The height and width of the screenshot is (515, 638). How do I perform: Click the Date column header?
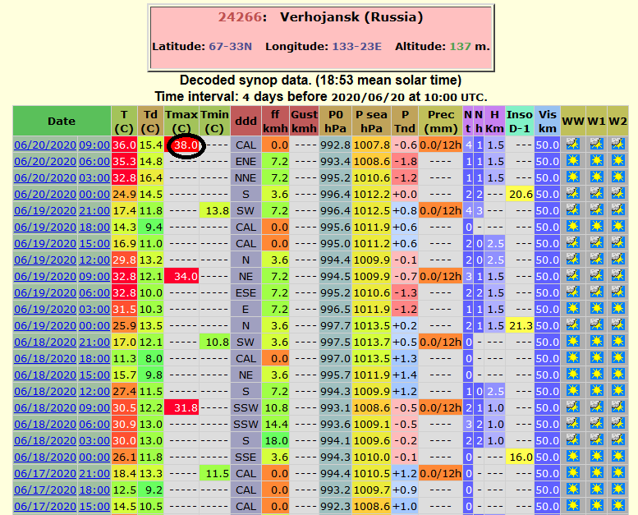coord(62,121)
